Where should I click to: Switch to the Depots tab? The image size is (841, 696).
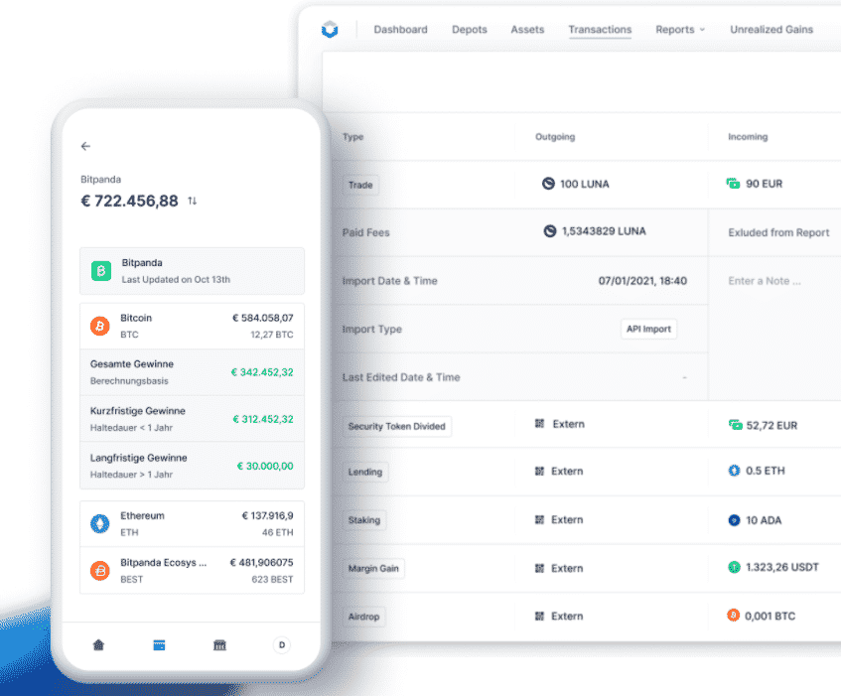[470, 30]
